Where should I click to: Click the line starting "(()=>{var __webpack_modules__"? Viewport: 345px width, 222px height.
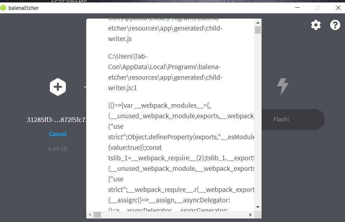pyautogui.click(x=160, y=106)
